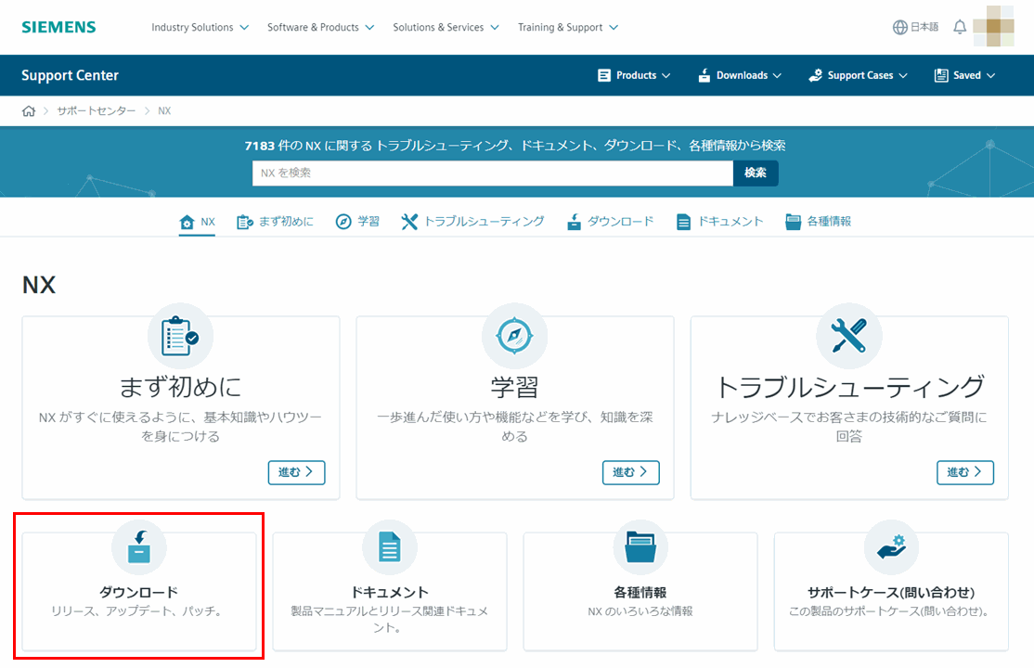The height and width of the screenshot is (668, 1034).
Task: Switch to the ドキュメント tab
Action: (730, 222)
